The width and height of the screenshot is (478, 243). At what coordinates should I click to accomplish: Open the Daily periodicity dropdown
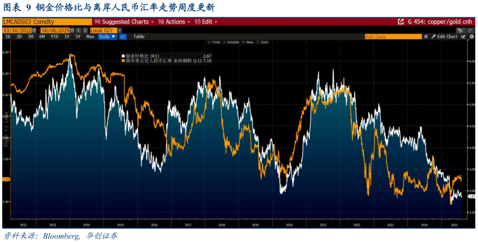107,37
